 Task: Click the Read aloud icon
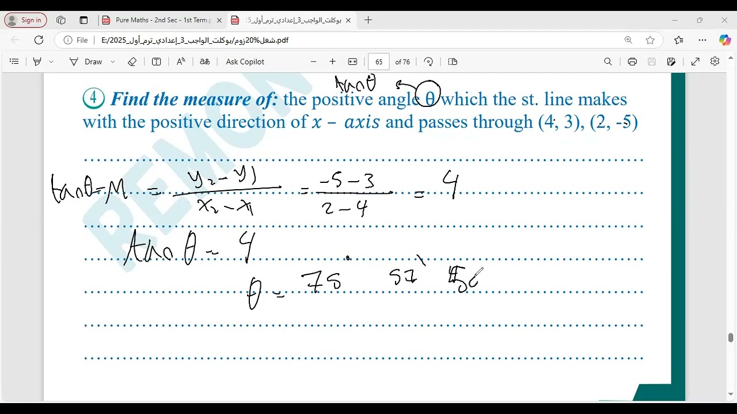tap(181, 62)
